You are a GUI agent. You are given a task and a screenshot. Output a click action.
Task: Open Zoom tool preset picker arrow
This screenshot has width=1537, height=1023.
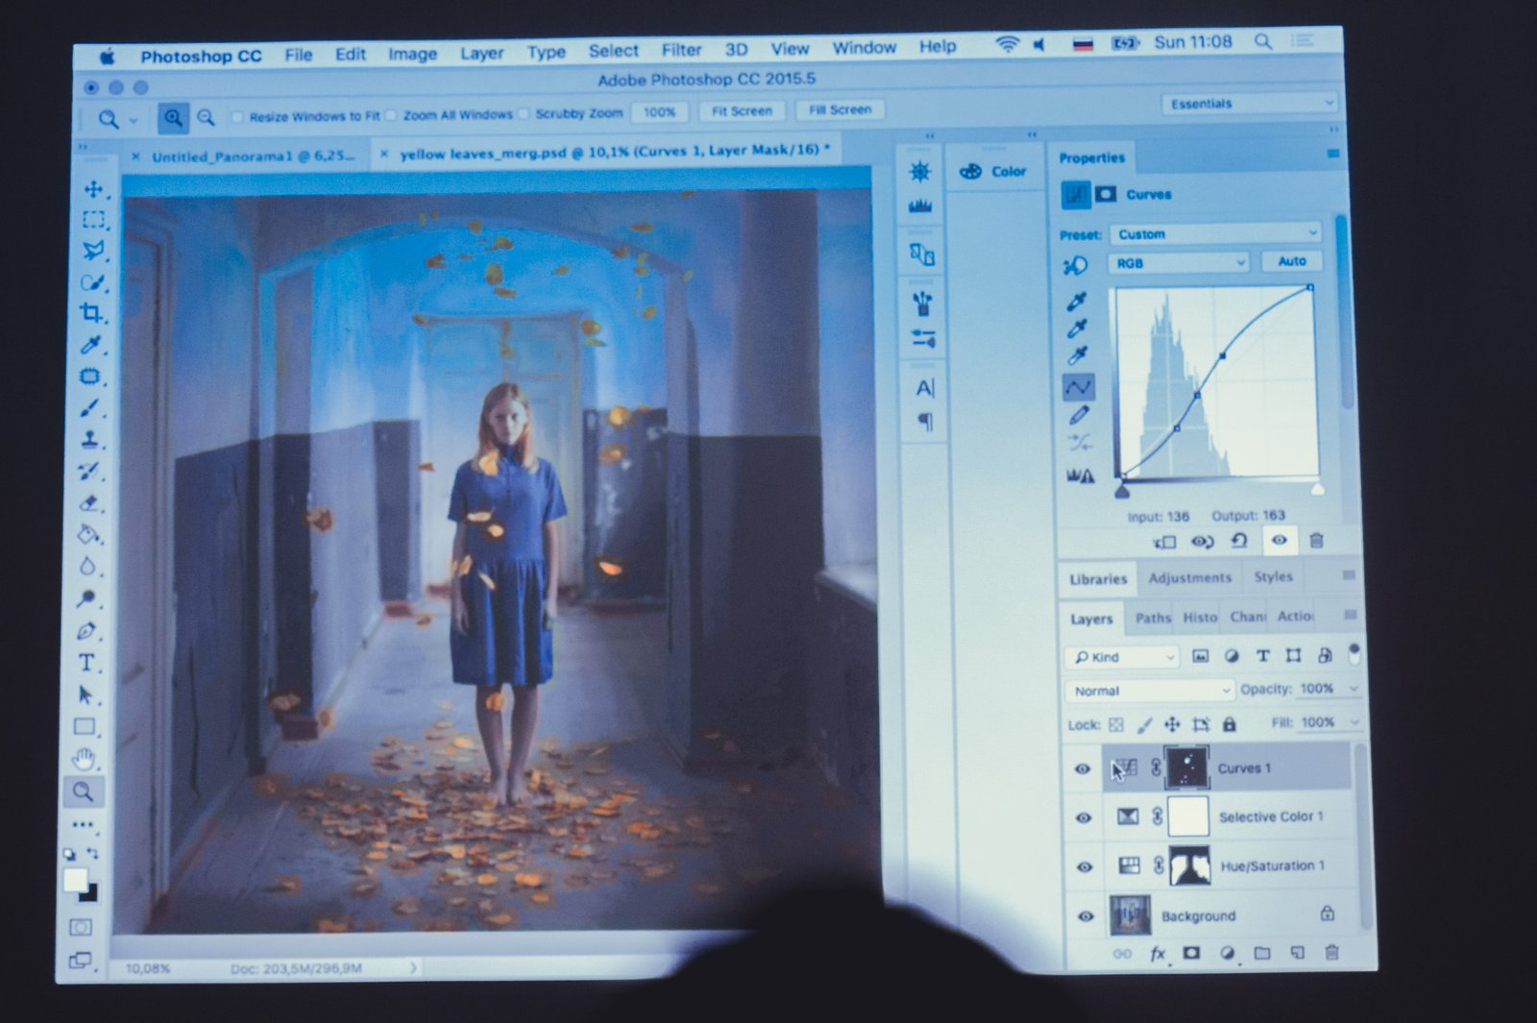pyautogui.click(x=134, y=120)
